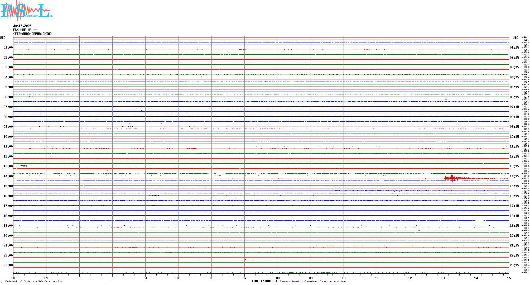Screen dimensions: 530x285
Task: Click the 14:15 time label on right axis
Action: coord(514,176)
